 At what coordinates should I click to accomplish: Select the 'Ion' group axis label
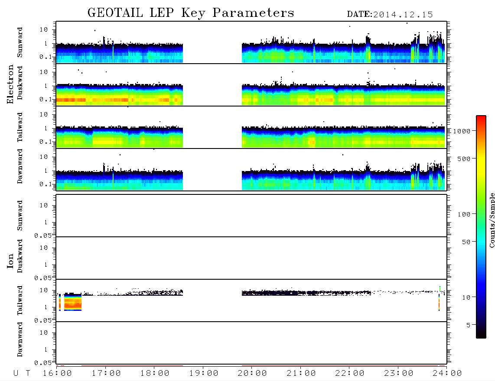[x=10, y=261]
